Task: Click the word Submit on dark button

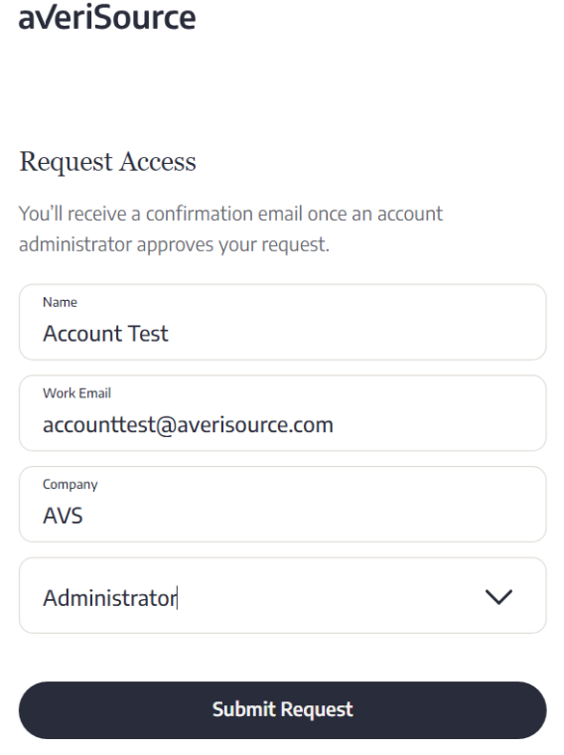Action: click(x=243, y=709)
